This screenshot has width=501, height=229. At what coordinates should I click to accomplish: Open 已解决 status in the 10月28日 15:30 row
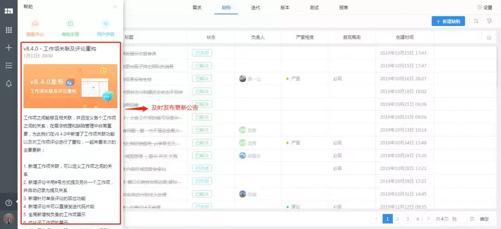tap(202, 156)
